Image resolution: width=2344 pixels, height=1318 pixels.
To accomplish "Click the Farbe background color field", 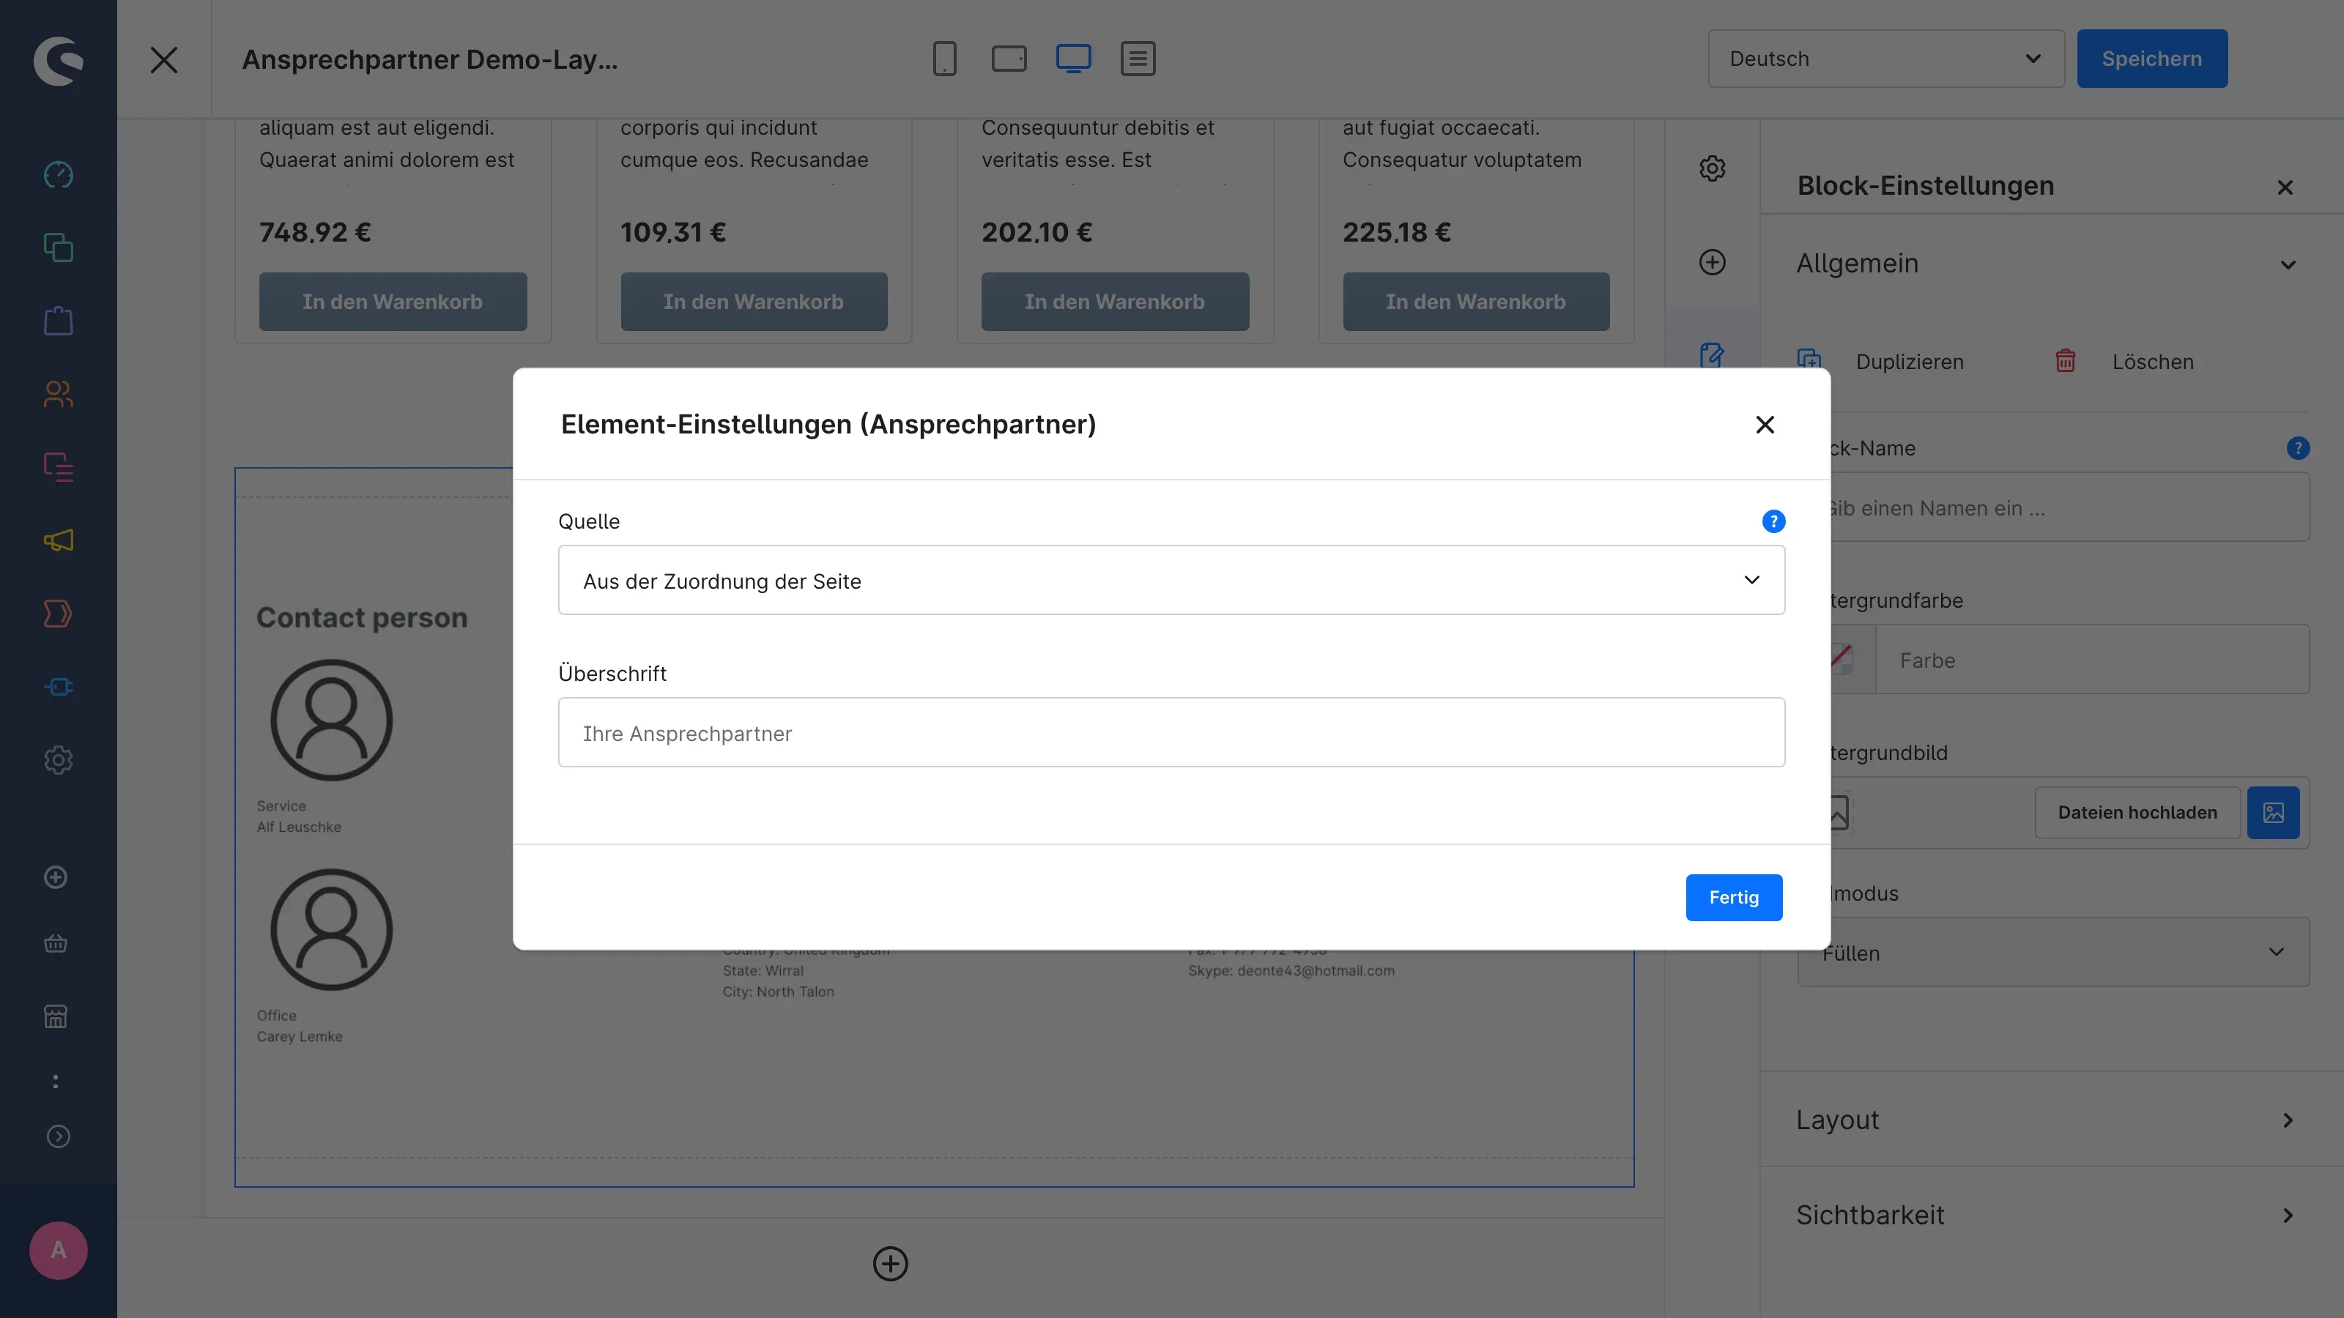I will pyautogui.click(x=2092, y=660).
